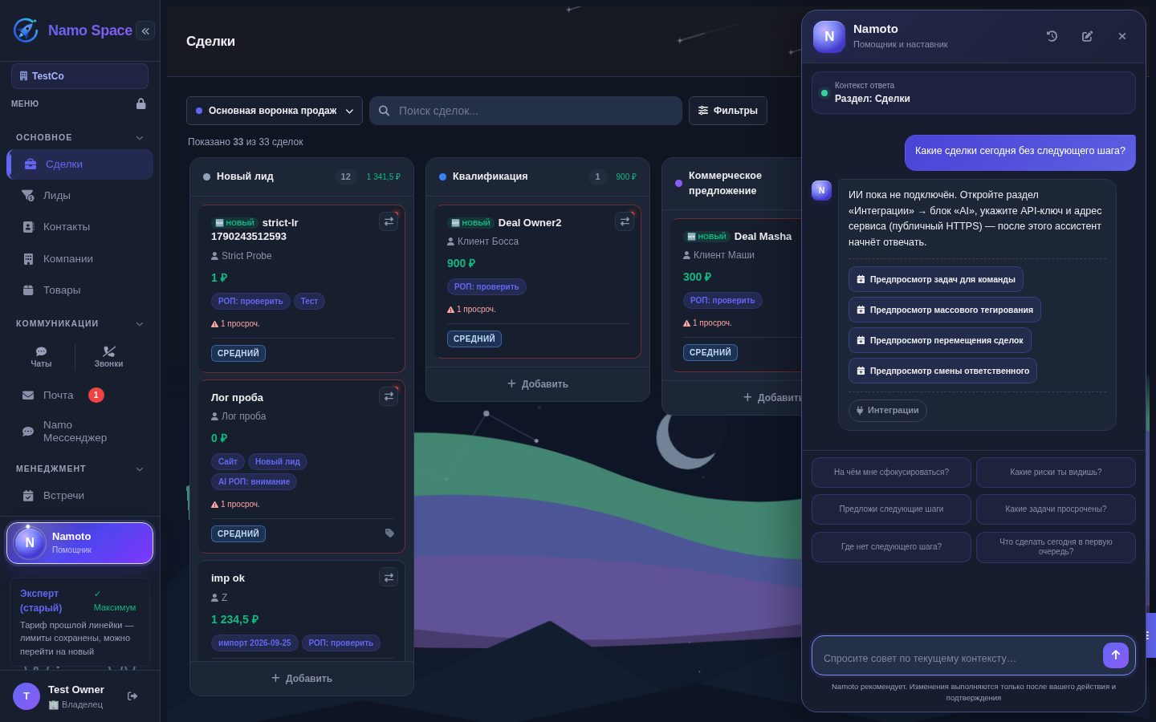Click the Интеграции chip in the assistant reply
The image size is (1156, 722).
887,410
